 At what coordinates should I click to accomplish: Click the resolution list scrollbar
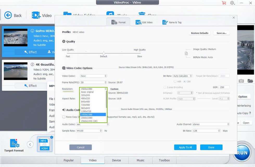(106, 99)
